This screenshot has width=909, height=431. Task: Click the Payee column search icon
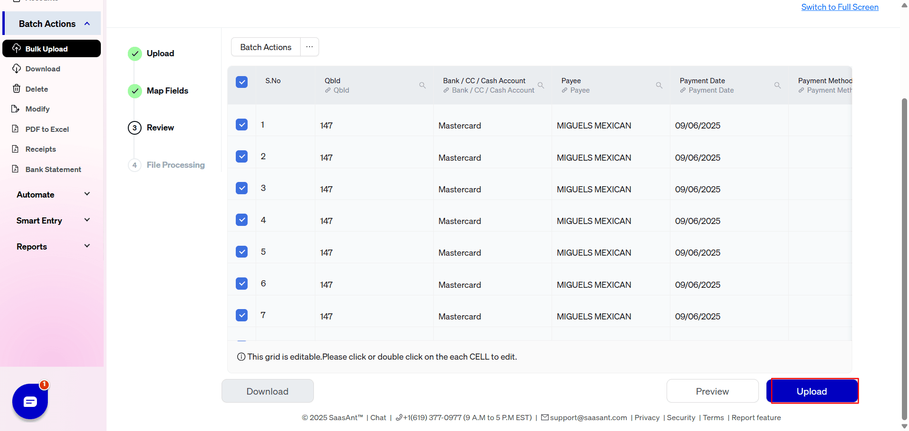pyautogui.click(x=659, y=85)
